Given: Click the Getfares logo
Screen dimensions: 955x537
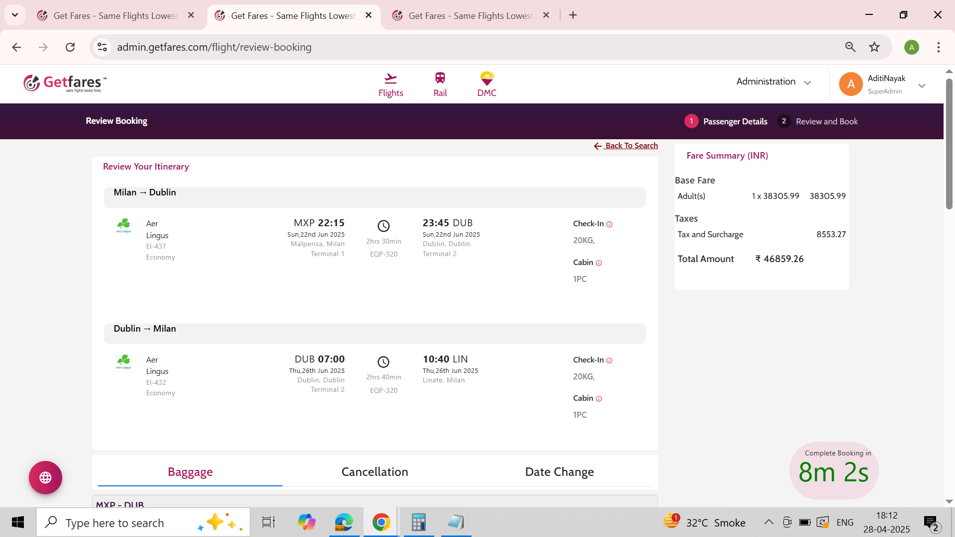Looking at the screenshot, I should pos(65,83).
